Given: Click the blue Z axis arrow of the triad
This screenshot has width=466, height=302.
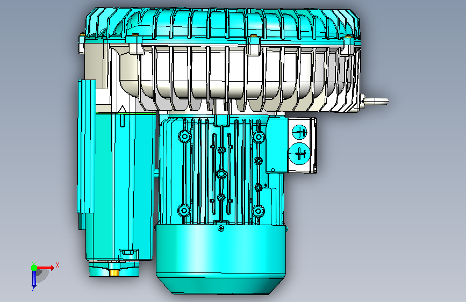Looking at the screenshot, I should click(34, 279).
